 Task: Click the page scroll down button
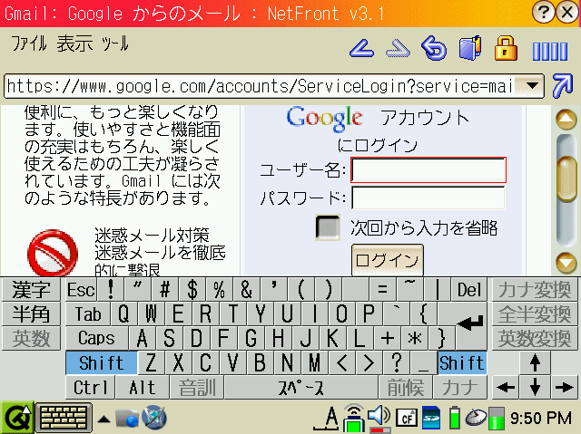[x=566, y=263]
